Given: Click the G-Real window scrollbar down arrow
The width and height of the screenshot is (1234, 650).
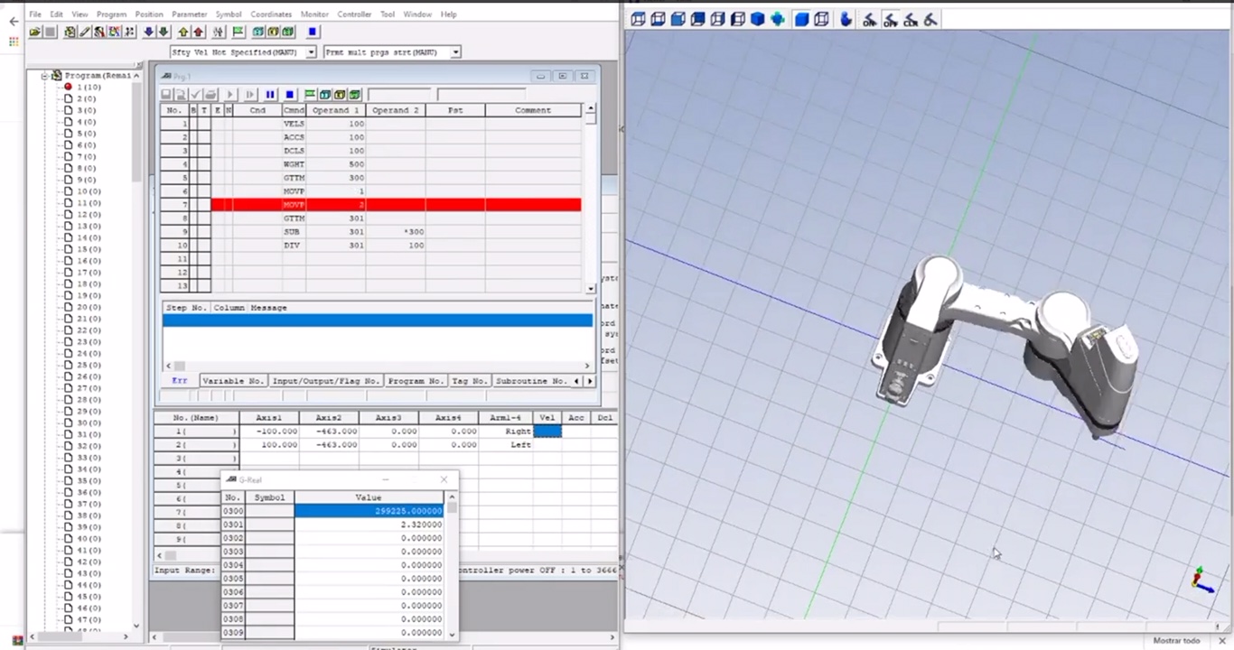Looking at the screenshot, I should pyautogui.click(x=452, y=634).
